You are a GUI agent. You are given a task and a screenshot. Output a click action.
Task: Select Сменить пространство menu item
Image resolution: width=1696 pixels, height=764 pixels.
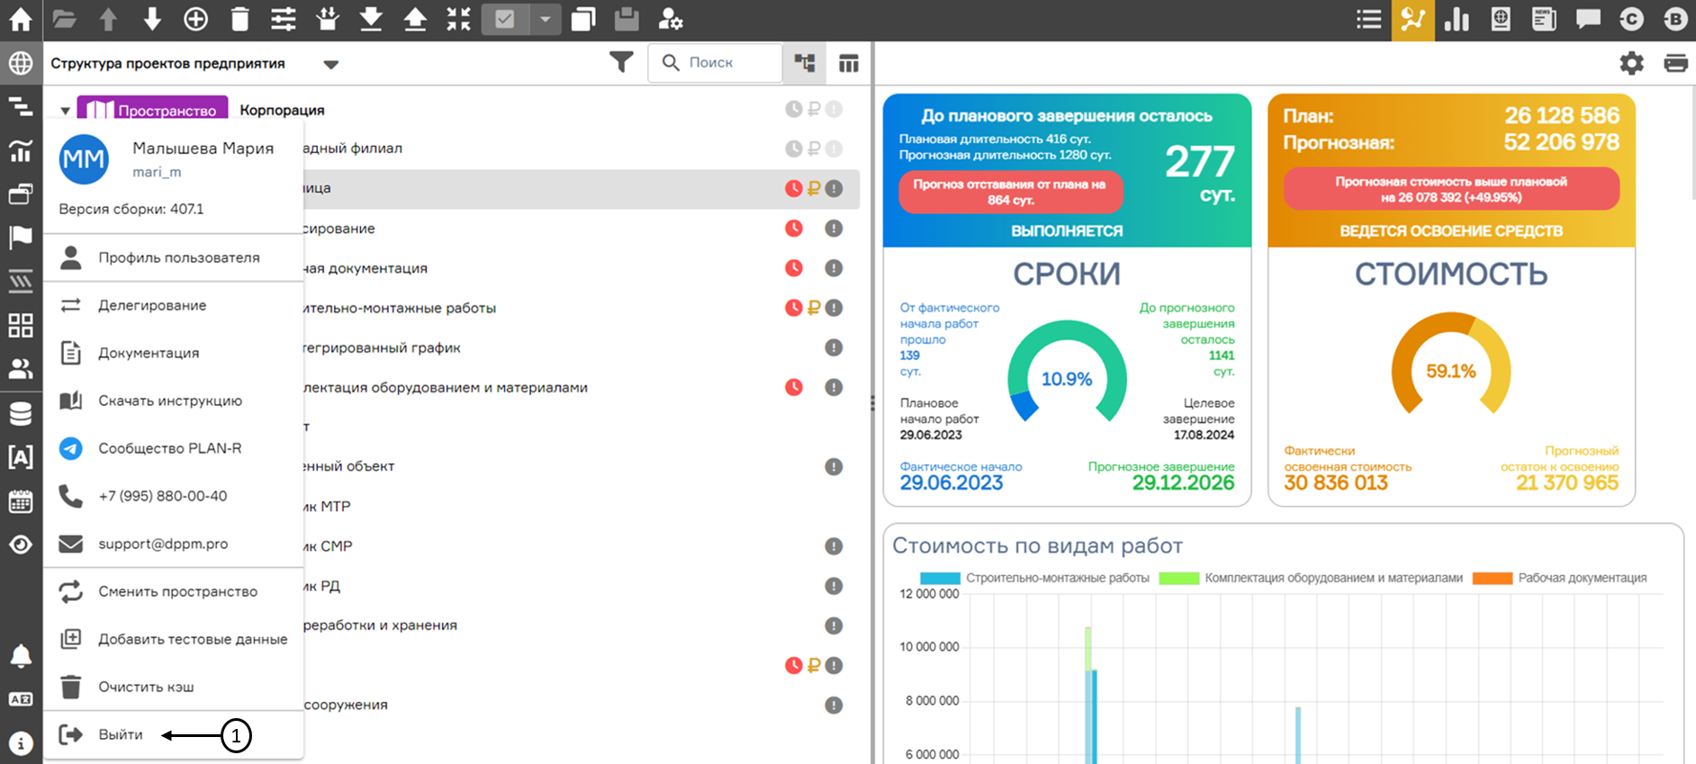point(174,591)
